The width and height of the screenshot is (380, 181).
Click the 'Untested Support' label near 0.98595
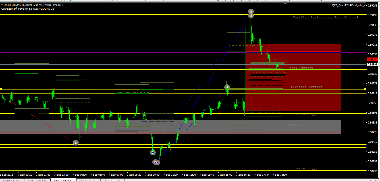coord(306,114)
